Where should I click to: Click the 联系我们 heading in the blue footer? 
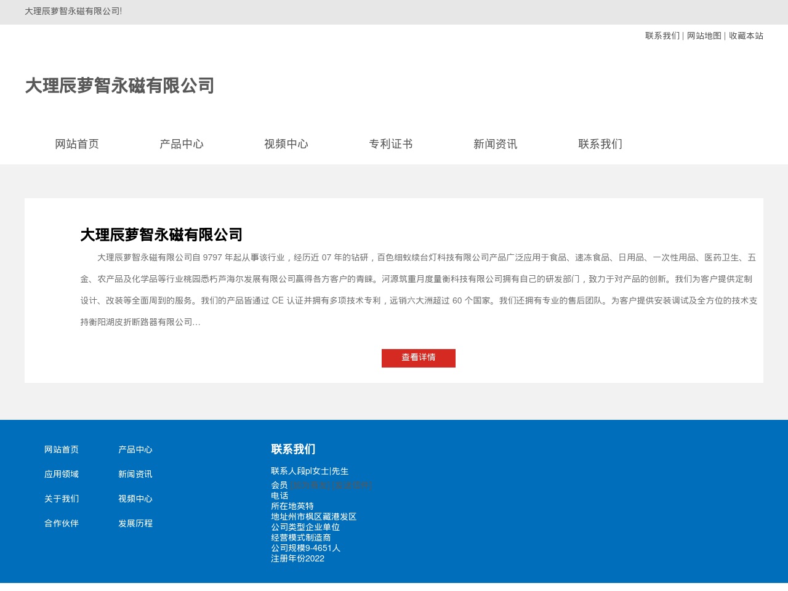point(293,449)
